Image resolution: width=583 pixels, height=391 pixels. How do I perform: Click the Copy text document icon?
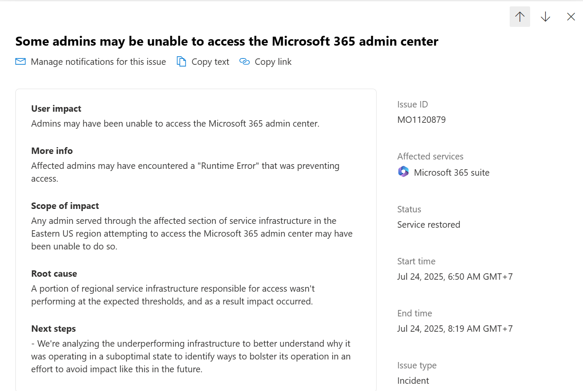(181, 61)
